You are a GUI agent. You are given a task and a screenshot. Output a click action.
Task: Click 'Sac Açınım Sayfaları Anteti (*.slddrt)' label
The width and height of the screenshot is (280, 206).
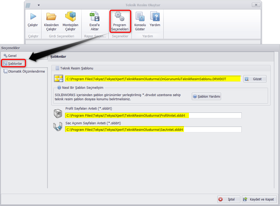click(93, 123)
